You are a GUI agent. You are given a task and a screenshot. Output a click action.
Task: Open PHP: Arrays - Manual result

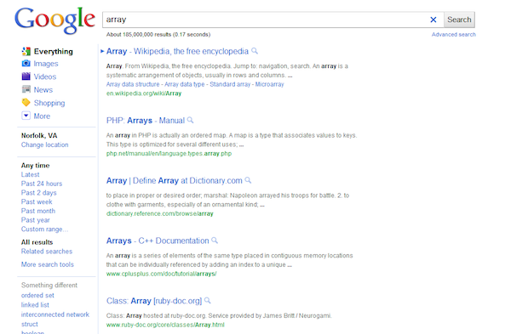coord(146,121)
